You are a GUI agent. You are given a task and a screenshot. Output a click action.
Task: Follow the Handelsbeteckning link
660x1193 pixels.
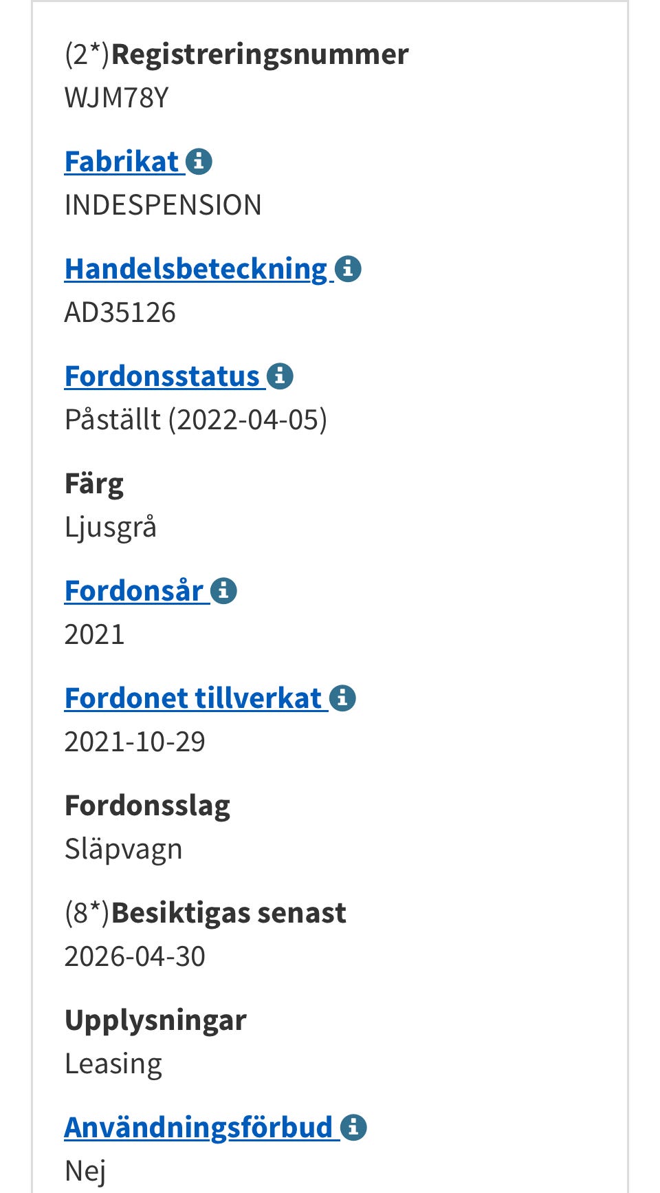196,269
